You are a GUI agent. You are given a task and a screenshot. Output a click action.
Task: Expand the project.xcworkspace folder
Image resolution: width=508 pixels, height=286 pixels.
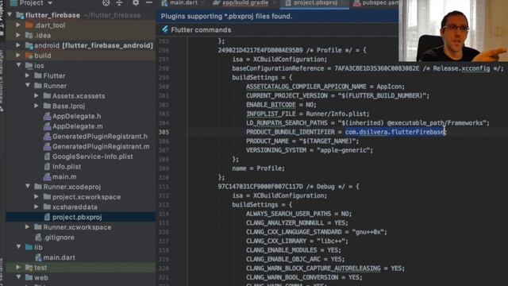[37, 196]
